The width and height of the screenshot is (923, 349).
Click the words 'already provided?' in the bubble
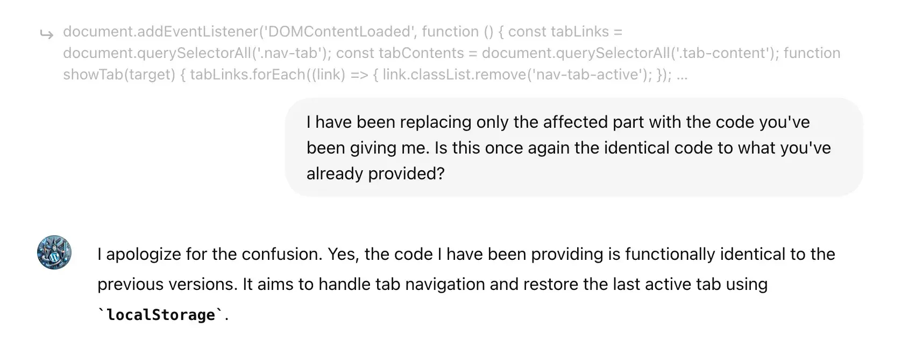pos(375,173)
